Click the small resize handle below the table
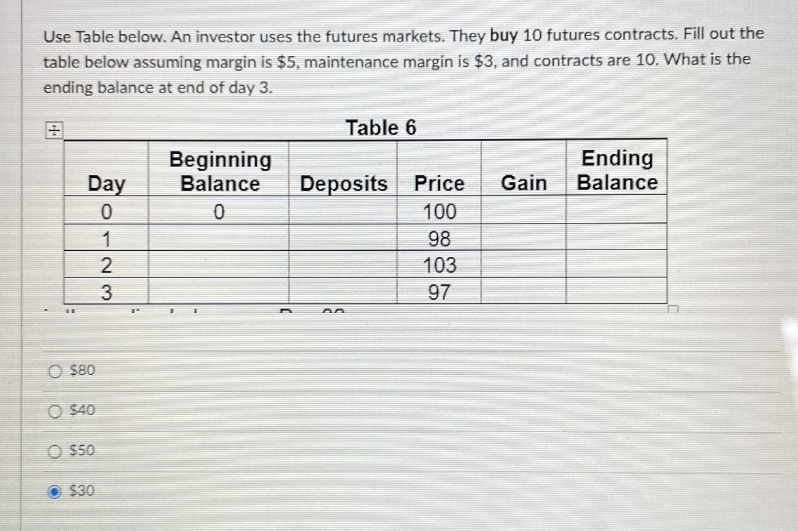This screenshot has width=798, height=531. pos(673,308)
